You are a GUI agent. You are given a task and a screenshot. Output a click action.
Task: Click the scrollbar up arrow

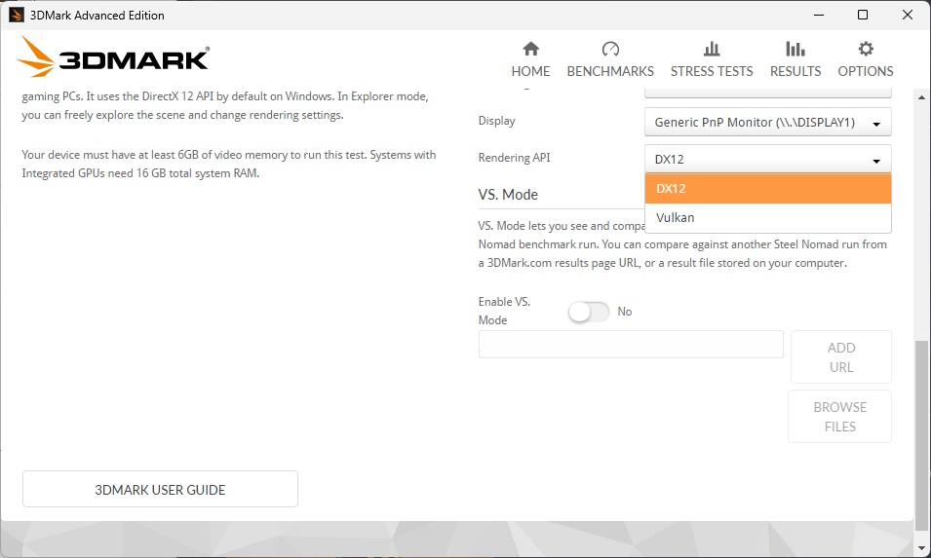point(921,96)
